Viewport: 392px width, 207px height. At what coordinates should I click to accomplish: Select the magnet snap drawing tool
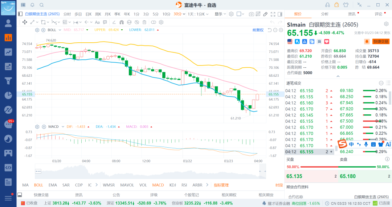(122, 22)
